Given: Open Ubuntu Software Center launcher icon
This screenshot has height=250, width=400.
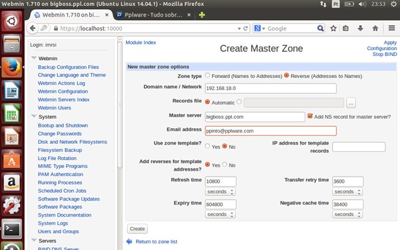Looking at the screenshot, I should [11, 159].
